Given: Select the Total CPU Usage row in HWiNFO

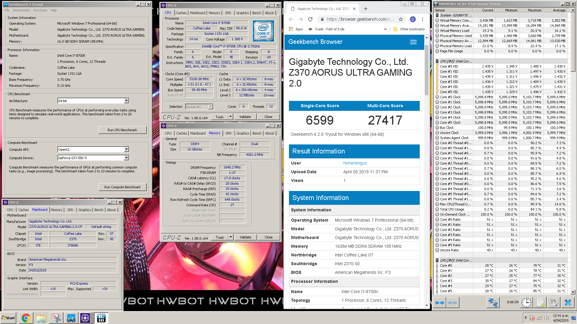Looking at the screenshot, I should (x=501, y=209).
